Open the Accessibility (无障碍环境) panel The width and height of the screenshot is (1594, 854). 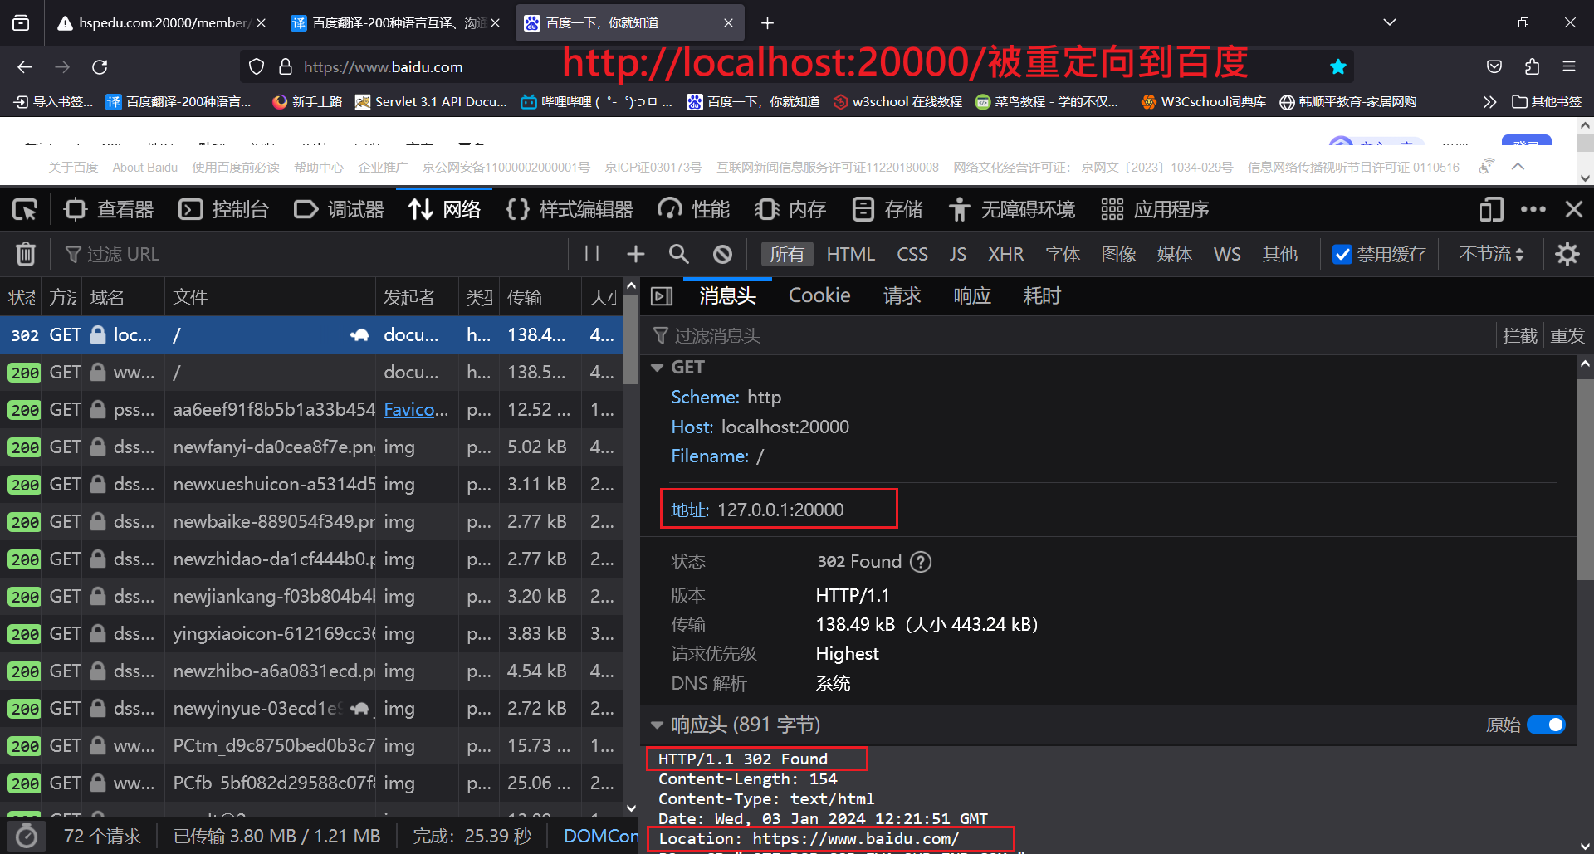[1011, 209]
